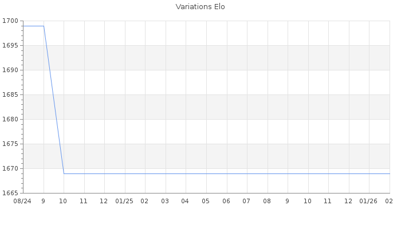Click the line's top corner before the drop
Screen dimensions: 401x229
click(x=44, y=26)
